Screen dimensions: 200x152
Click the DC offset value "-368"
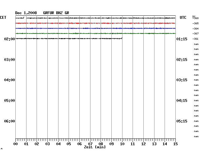[x=196, y=18]
